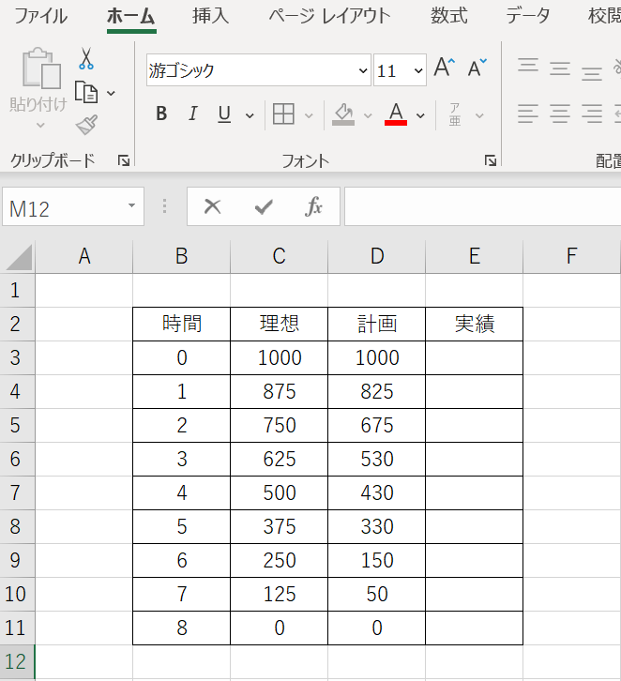The height and width of the screenshot is (681, 621).
Task: Open the 数式 tab
Action: pos(449,17)
